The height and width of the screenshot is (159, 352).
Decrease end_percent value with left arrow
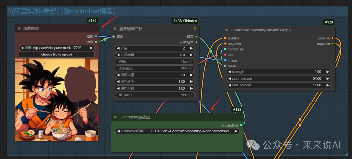pyautogui.click(x=230, y=85)
